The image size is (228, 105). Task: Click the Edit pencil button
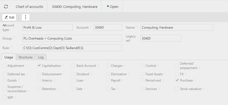[x=9, y=17]
